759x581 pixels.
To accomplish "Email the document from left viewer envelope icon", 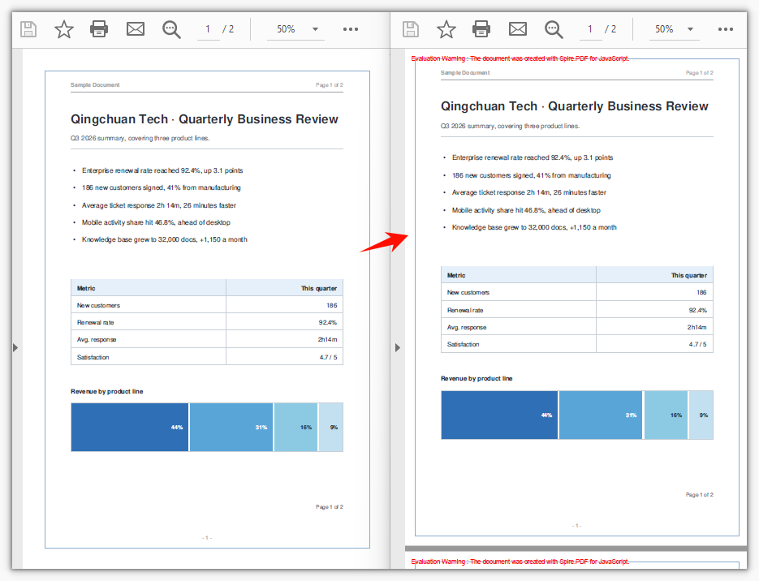I will pyautogui.click(x=135, y=29).
